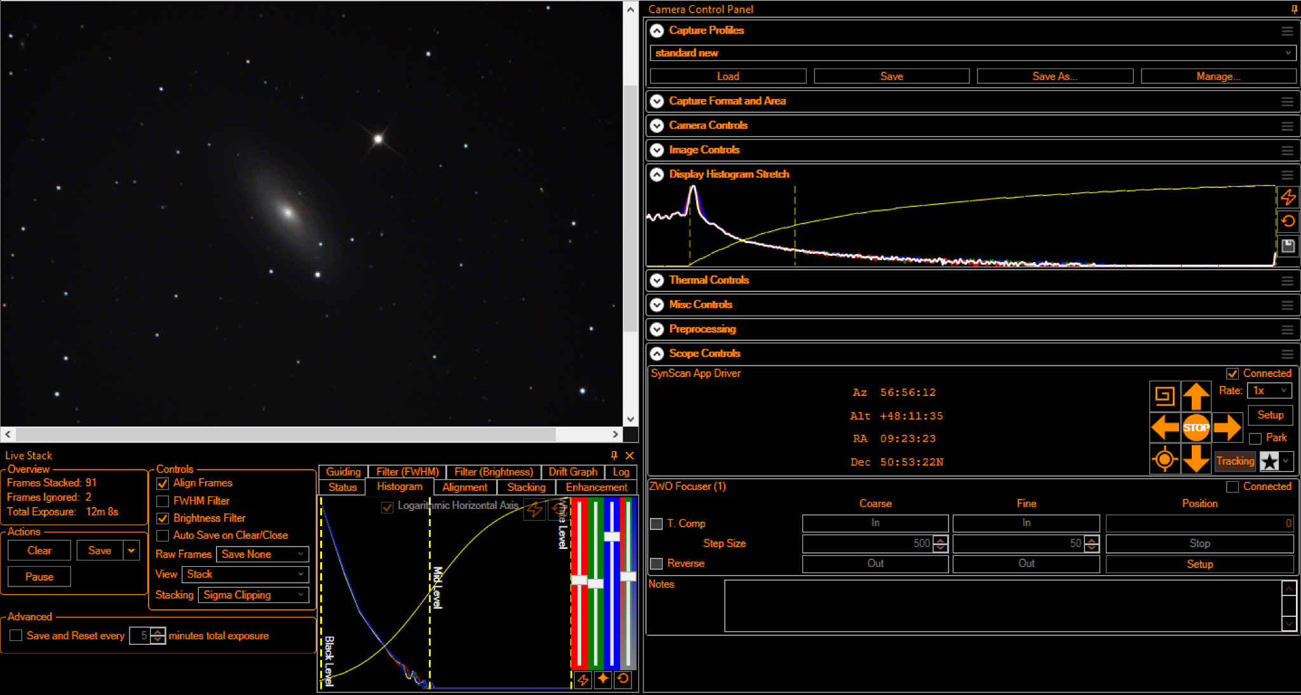The height and width of the screenshot is (695, 1301).
Task: Check the ZWO Focuser Connected box
Action: tap(1232, 487)
